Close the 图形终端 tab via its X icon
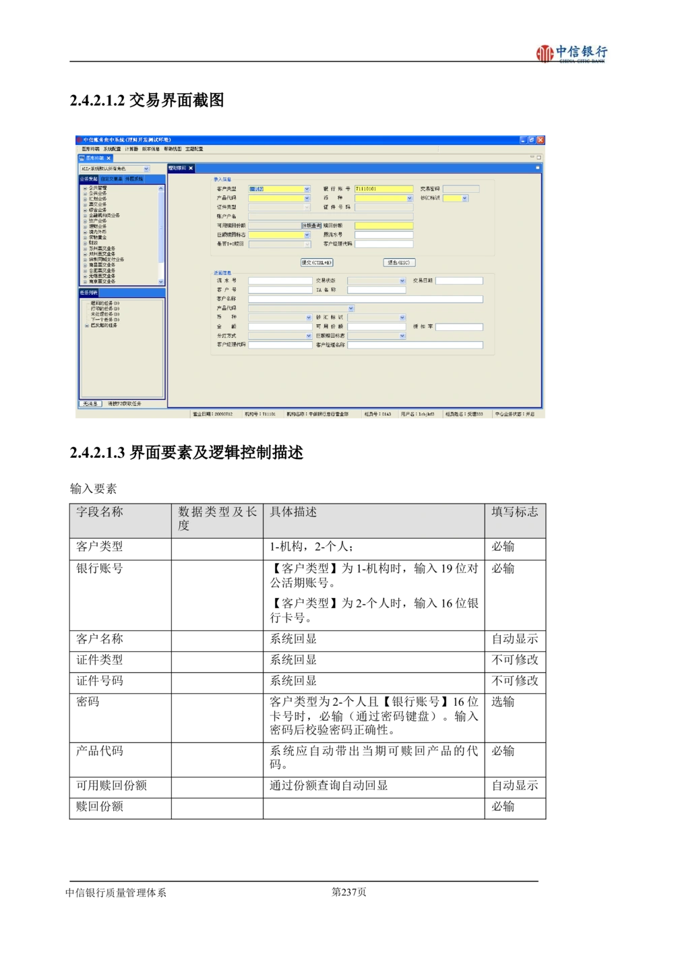The width and height of the screenshot is (674, 954). point(109,158)
